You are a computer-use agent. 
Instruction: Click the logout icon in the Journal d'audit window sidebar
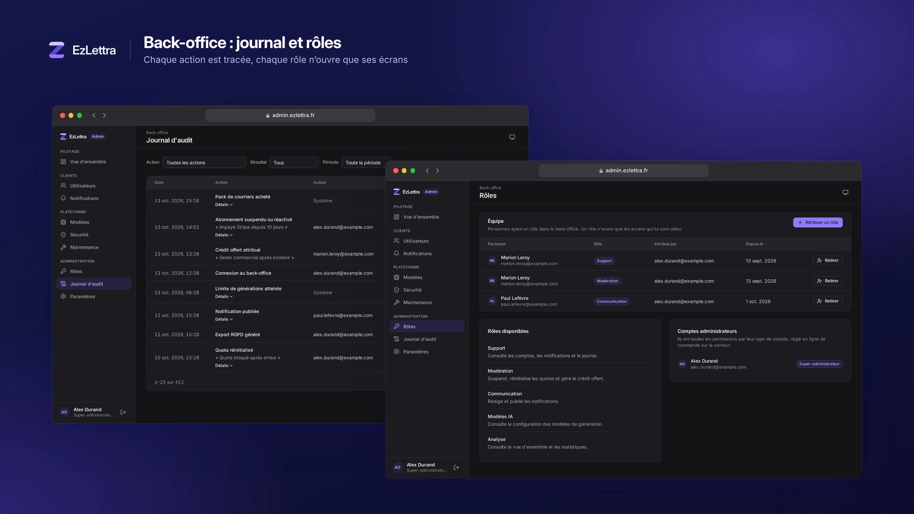(x=123, y=412)
